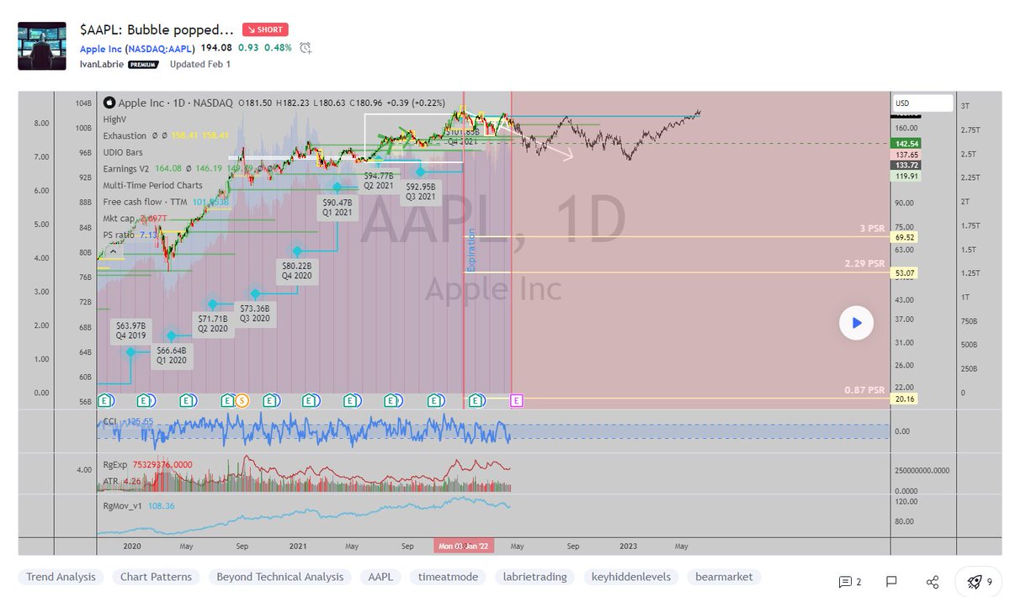Click the orange S stock split marker
This screenshot has height=597, width=1010.
pyautogui.click(x=242, y=400)
